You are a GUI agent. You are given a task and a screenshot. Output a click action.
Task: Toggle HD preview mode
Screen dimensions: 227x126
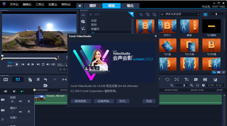pos(53,64)
